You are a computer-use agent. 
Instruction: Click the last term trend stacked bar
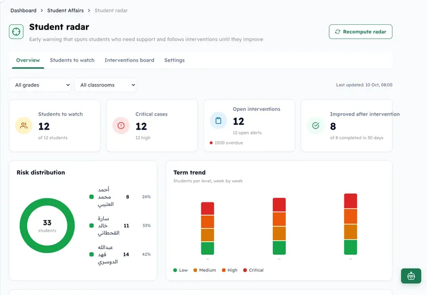coord(350,224)
